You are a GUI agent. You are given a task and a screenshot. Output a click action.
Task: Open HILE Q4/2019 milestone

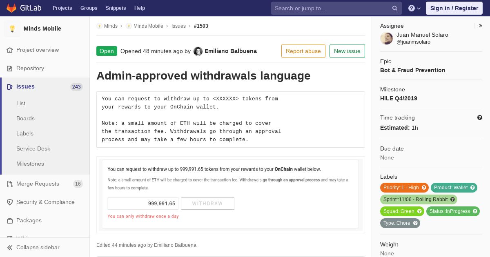click(399, 98)
